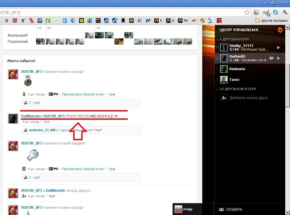This screenshot has height=215, width=290.
Task: Open RUSTIK_BF3 link in the новый предмет entry
Action: 32,143
